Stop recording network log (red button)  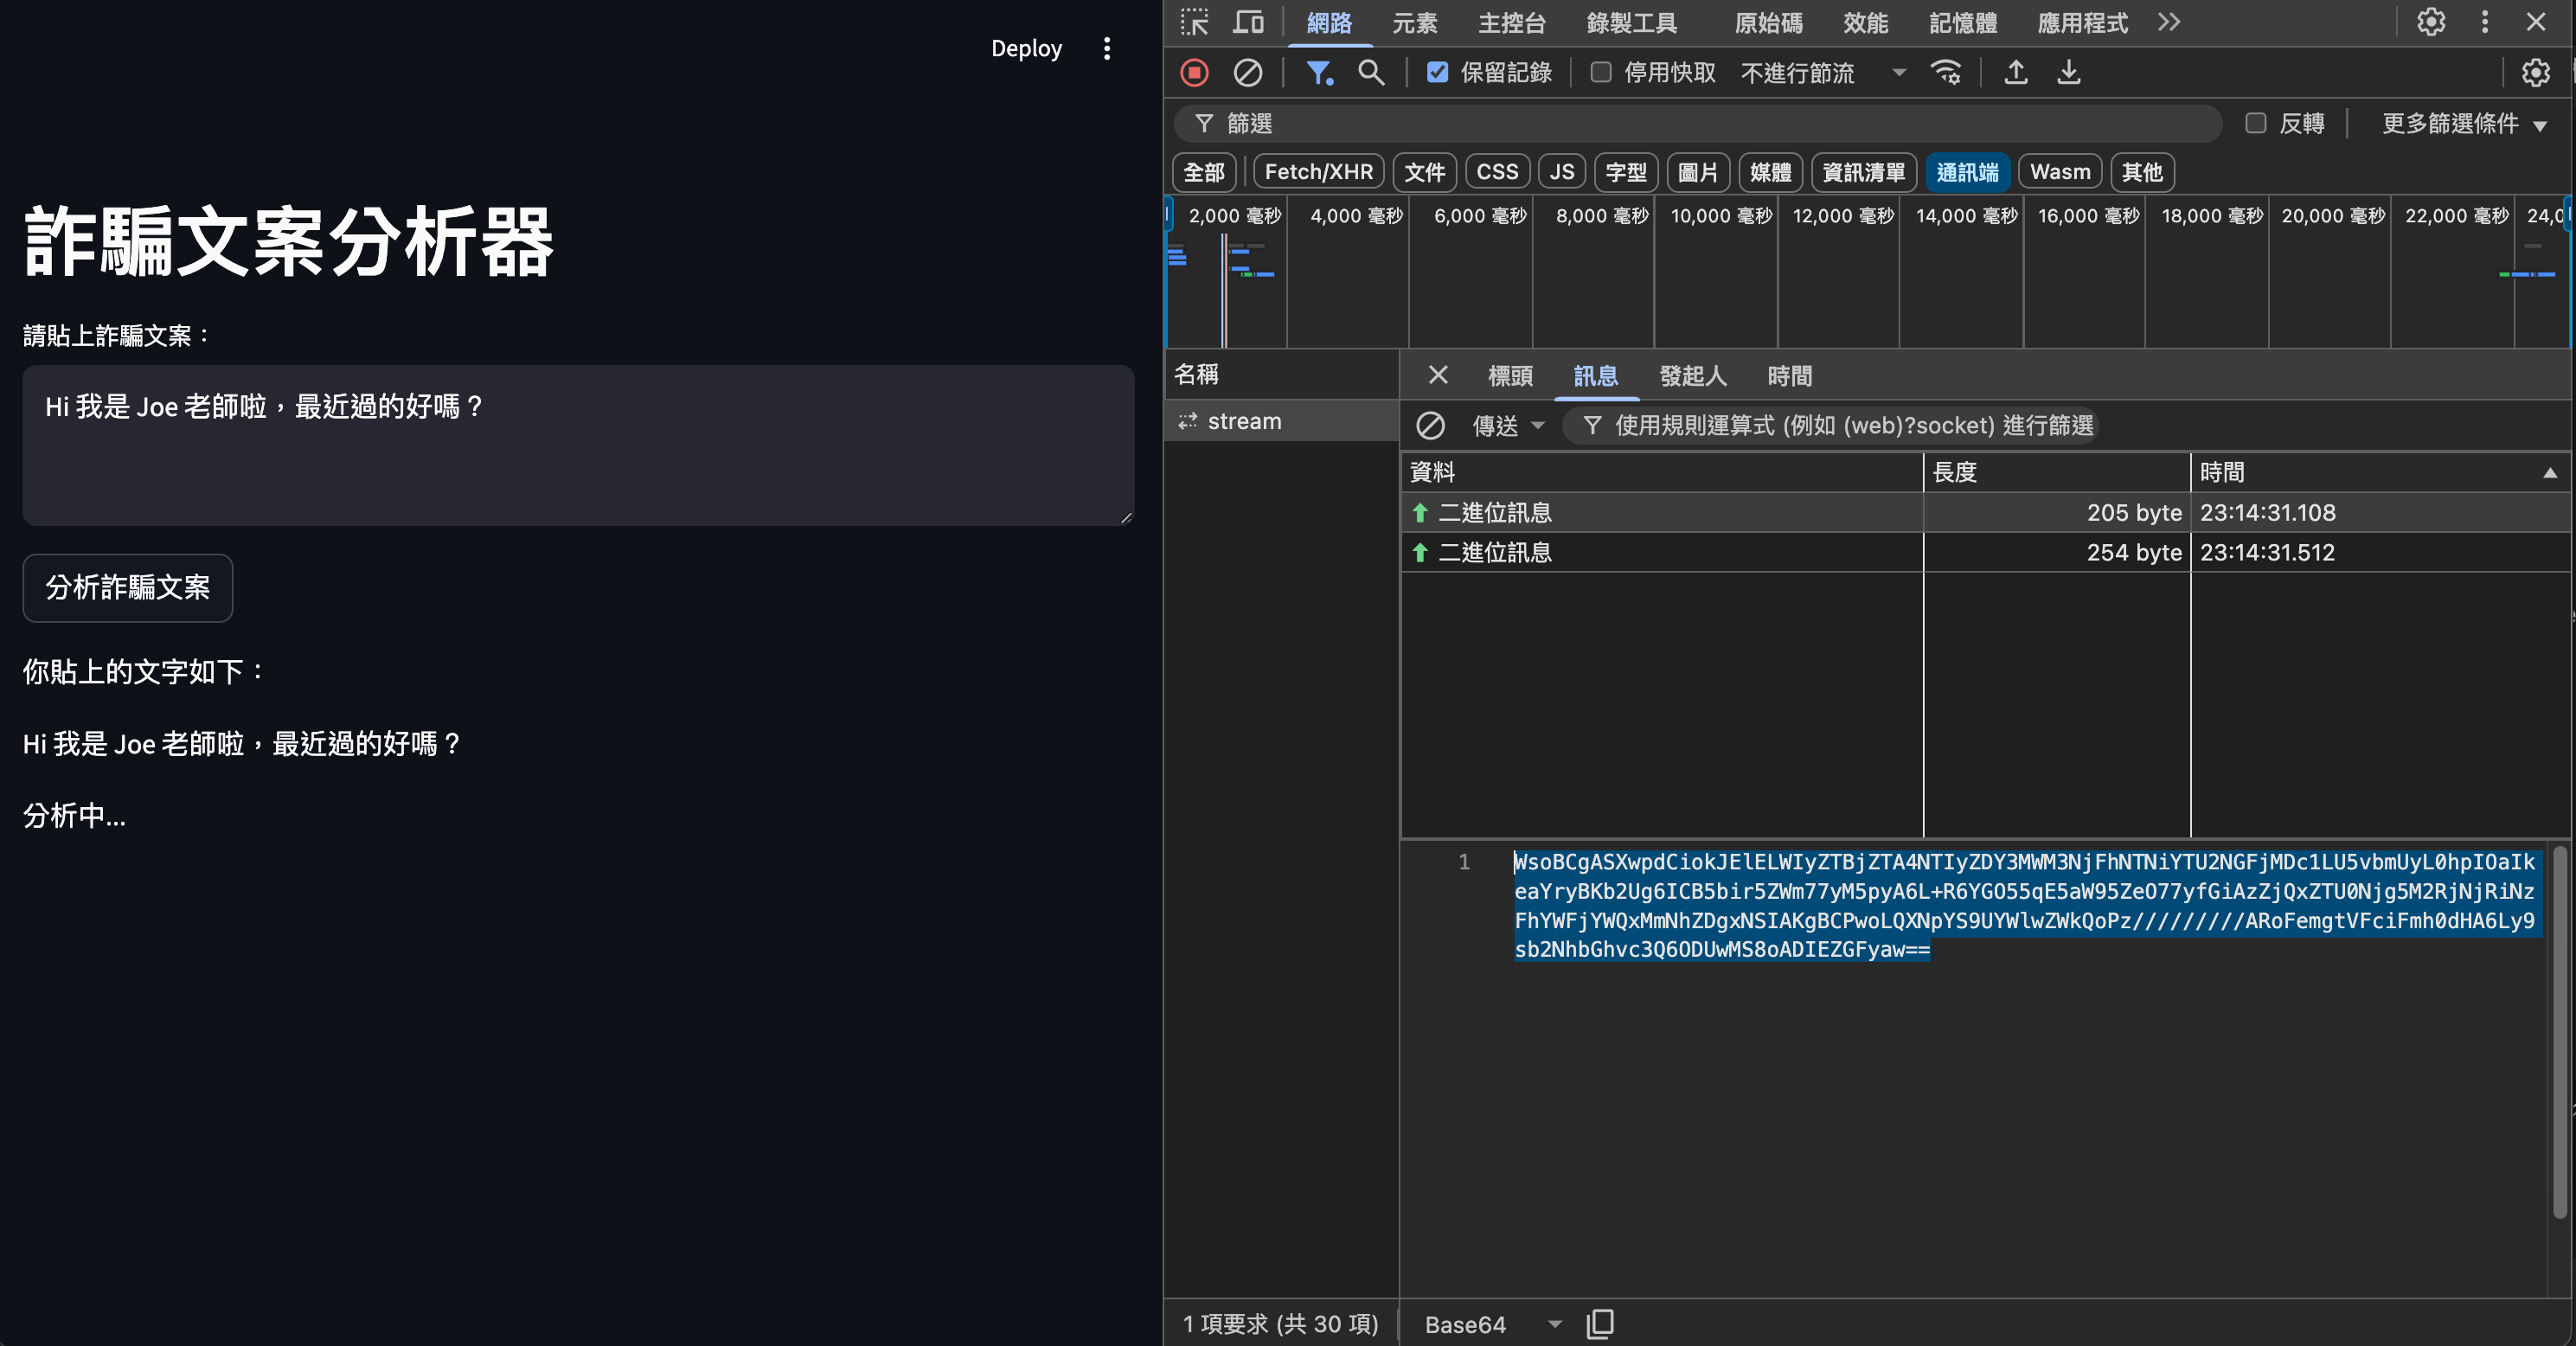(x=1194, y=72)
